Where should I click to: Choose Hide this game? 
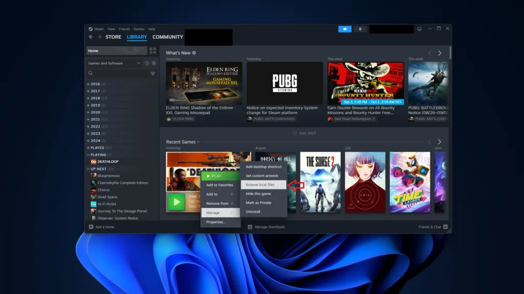pos(264,193)
